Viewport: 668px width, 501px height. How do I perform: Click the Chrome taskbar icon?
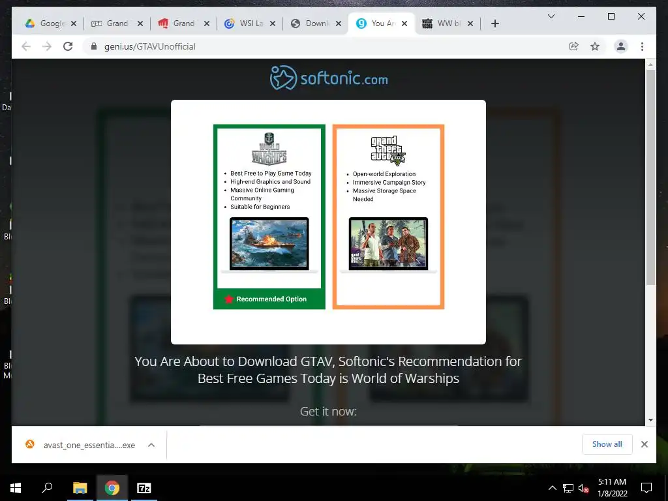coord(112,488)
